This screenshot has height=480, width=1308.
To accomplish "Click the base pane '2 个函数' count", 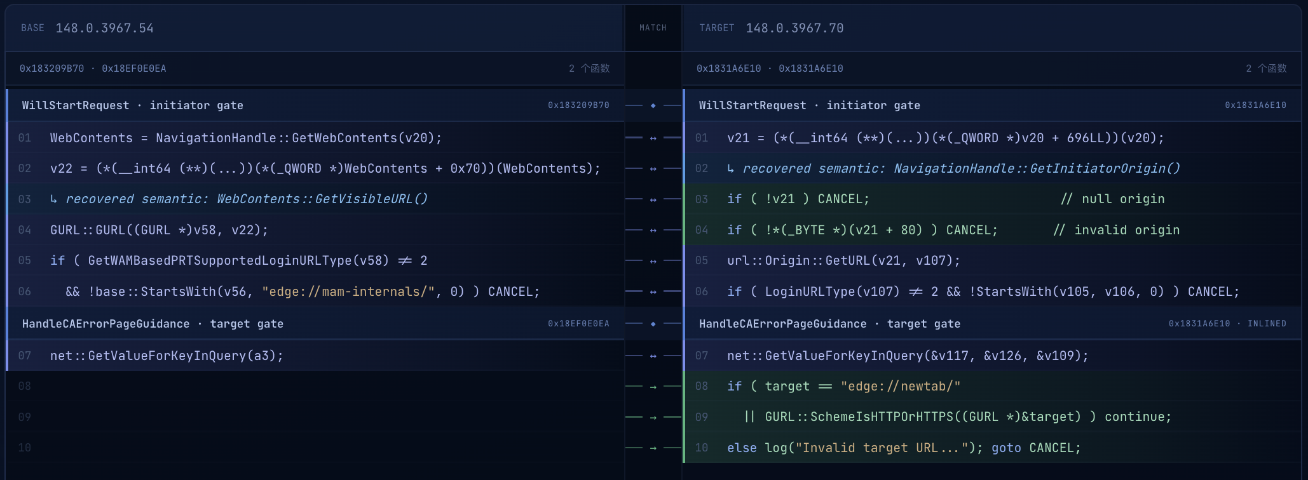I will tap(589, 69).
